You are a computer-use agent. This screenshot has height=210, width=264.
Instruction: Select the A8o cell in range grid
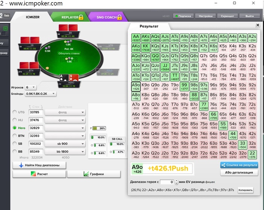point(136,96)
